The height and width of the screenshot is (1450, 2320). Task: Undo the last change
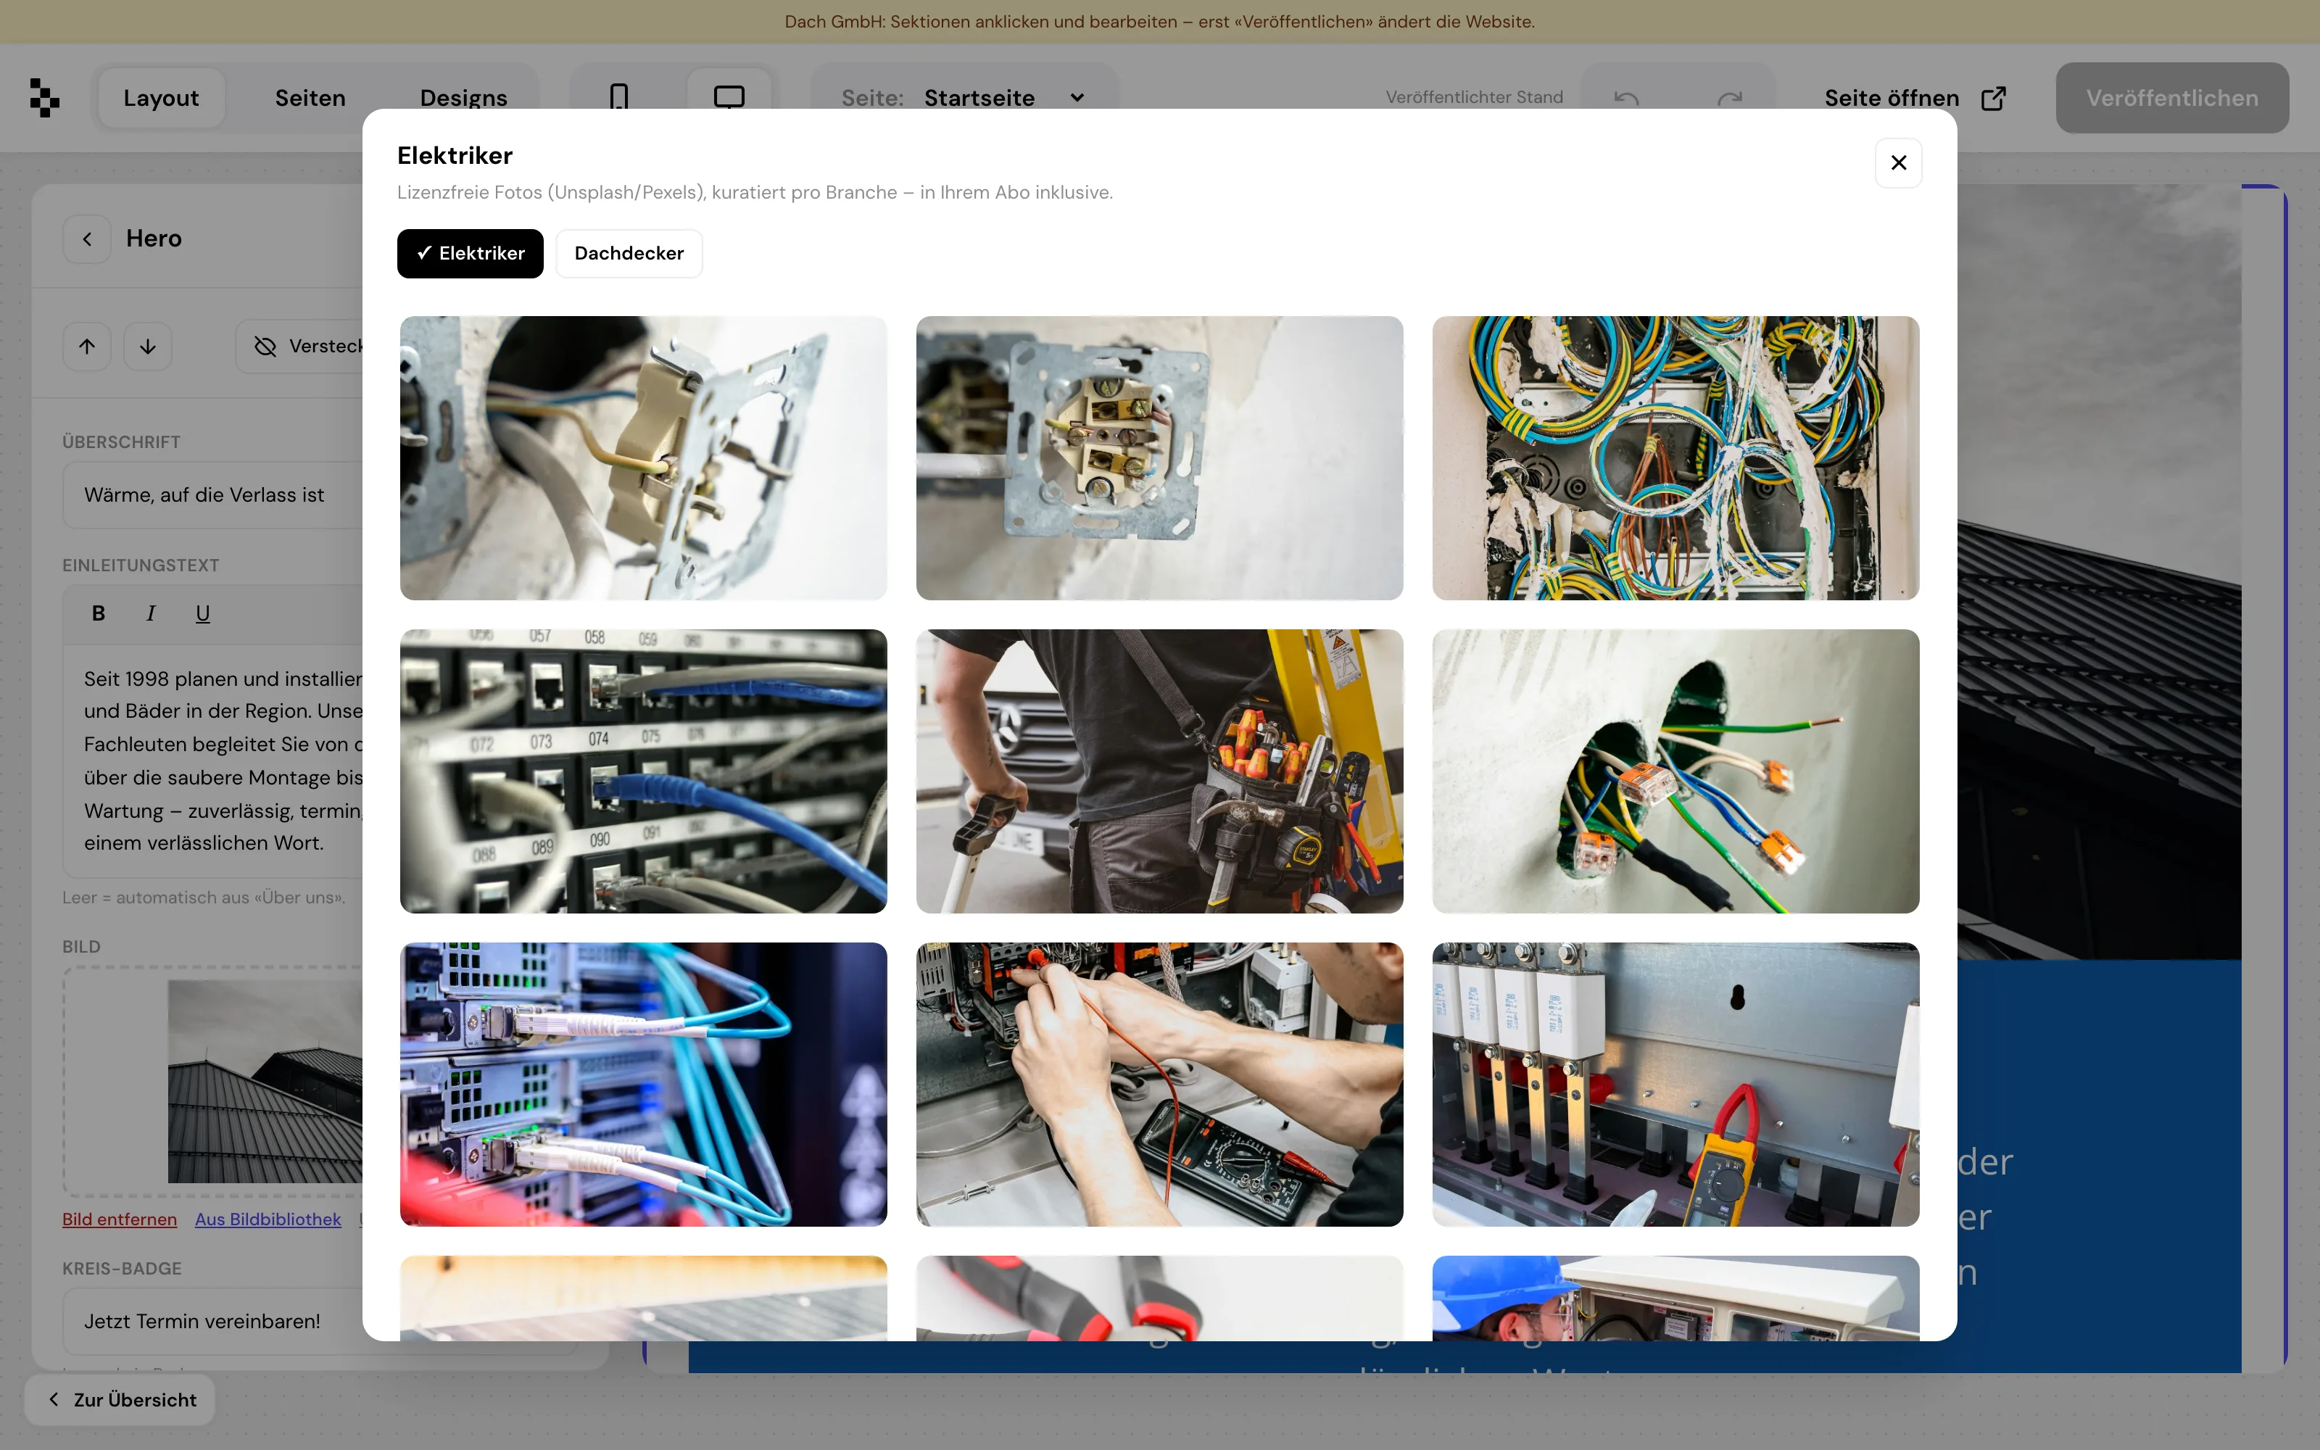(1627, 98)
